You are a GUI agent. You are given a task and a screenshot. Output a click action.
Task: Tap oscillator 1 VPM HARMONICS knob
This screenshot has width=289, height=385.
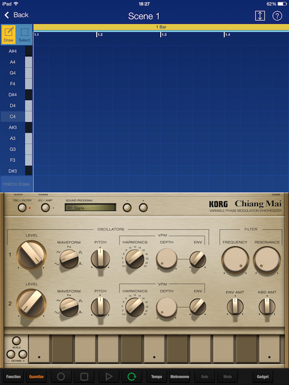click(135, 259)
